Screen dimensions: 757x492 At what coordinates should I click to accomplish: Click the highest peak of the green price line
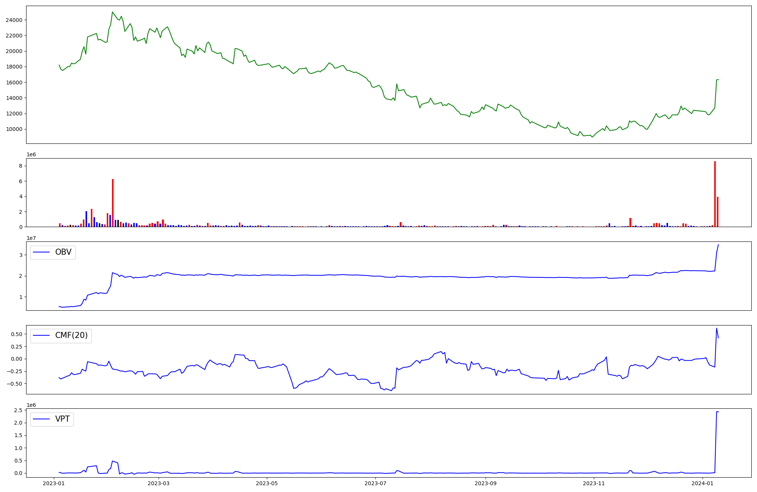coord(112,12)
